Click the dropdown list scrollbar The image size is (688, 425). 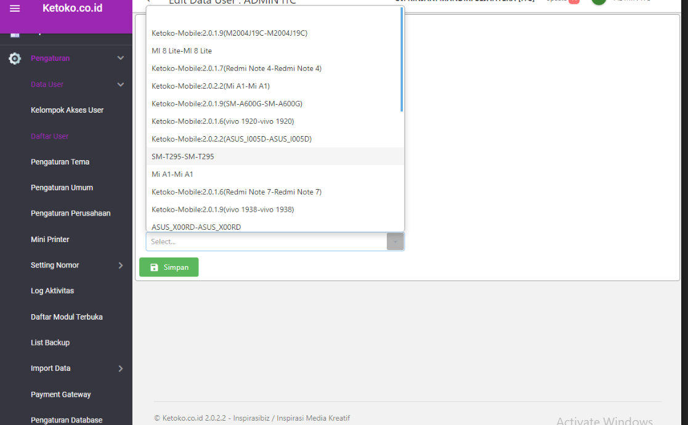pos(402,60)
